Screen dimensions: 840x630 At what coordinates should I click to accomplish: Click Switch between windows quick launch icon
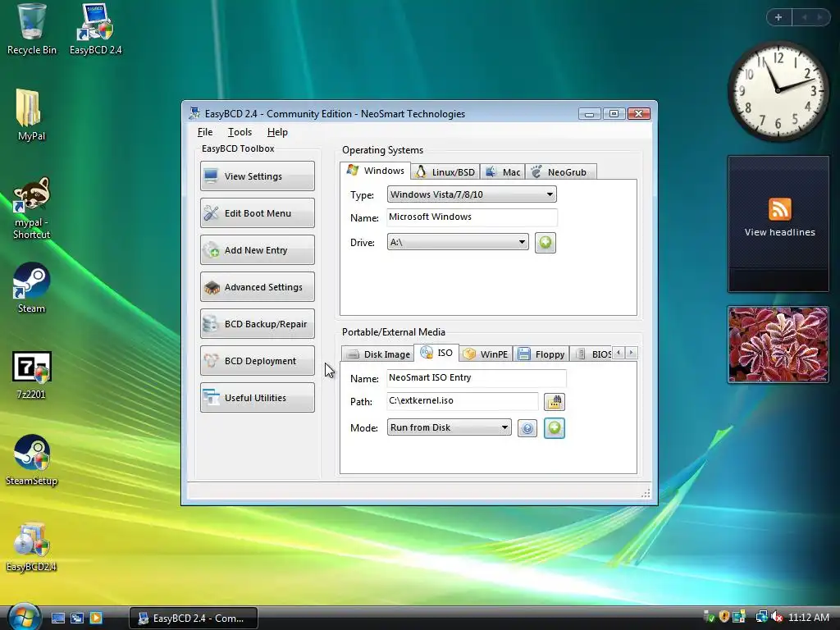[76, 618]
